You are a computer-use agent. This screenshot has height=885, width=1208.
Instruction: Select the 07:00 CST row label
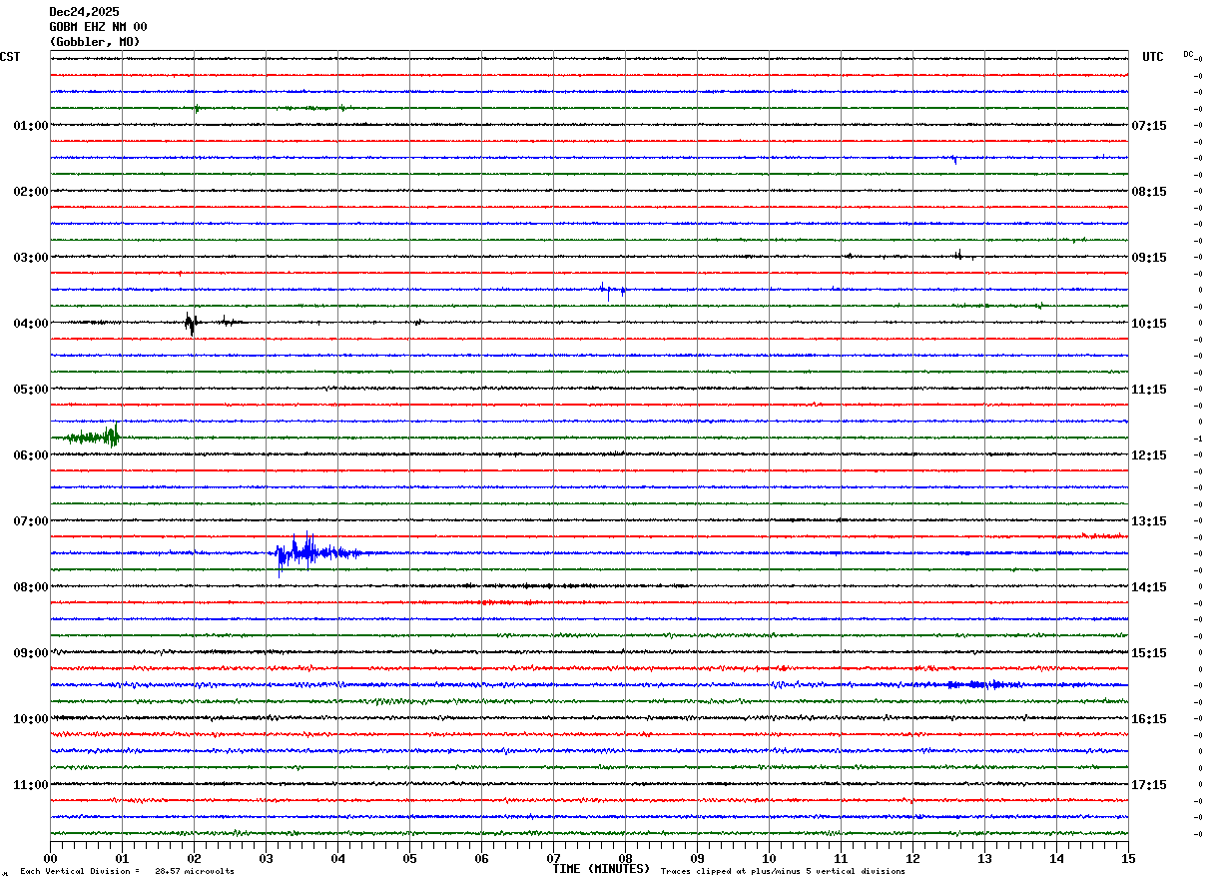[x=31, y=521]
